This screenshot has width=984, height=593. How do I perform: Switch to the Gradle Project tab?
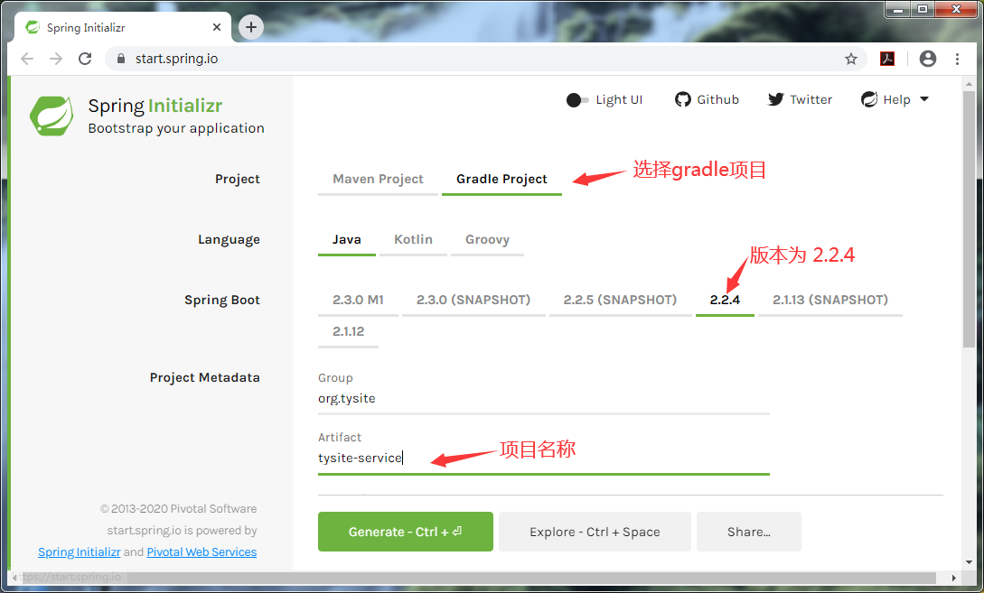tap(501, 179)
